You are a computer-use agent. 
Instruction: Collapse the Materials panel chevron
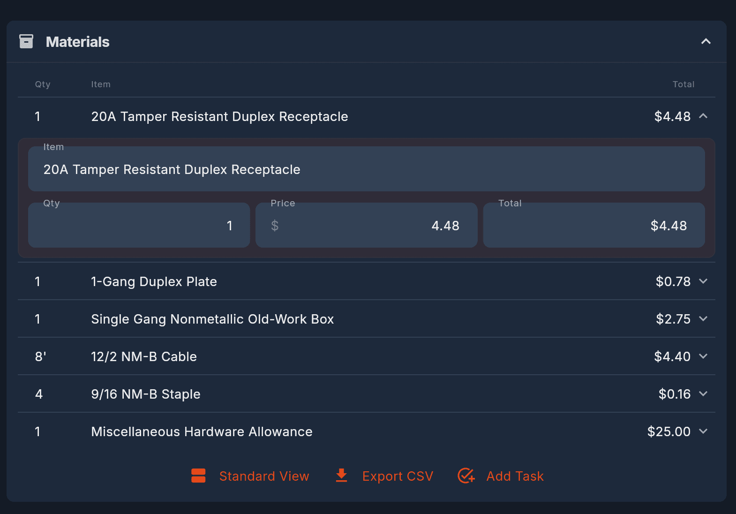tap(706, 41)
